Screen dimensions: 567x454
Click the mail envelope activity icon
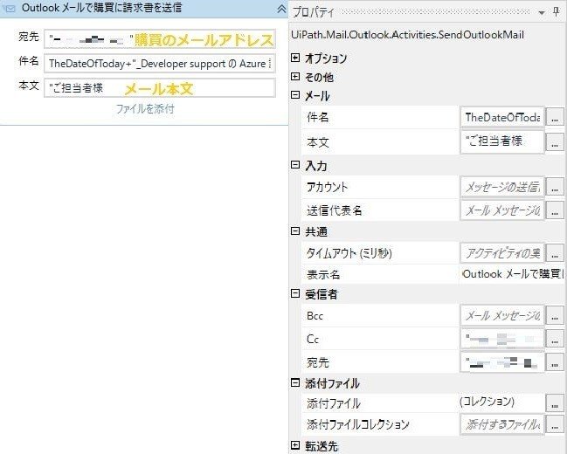(10, 9)
